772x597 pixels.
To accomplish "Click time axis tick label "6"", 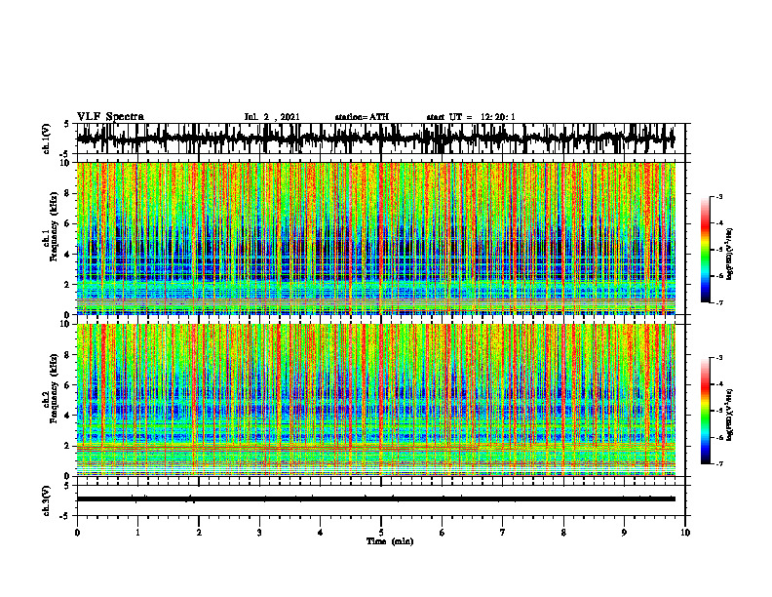I will pyautogui.click(x=443, y=533).
